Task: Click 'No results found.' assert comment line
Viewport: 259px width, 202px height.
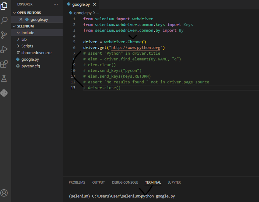Action: click(146, 82)
